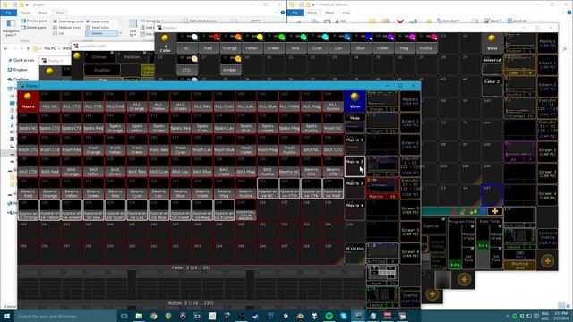Open the Main view button

click(x=355, y=123)
